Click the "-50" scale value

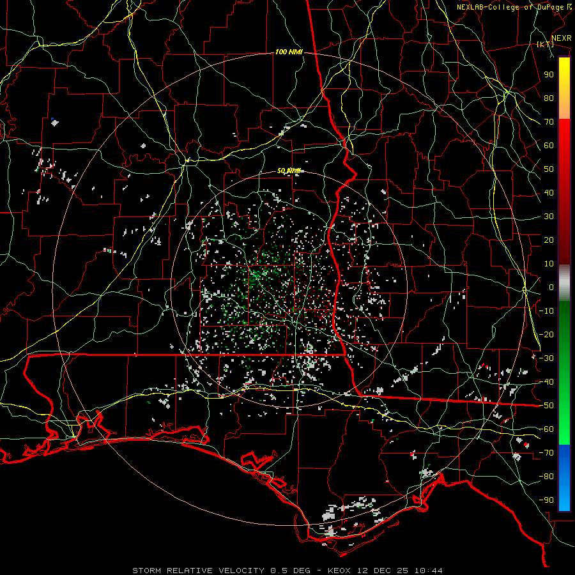pos(546,406)
